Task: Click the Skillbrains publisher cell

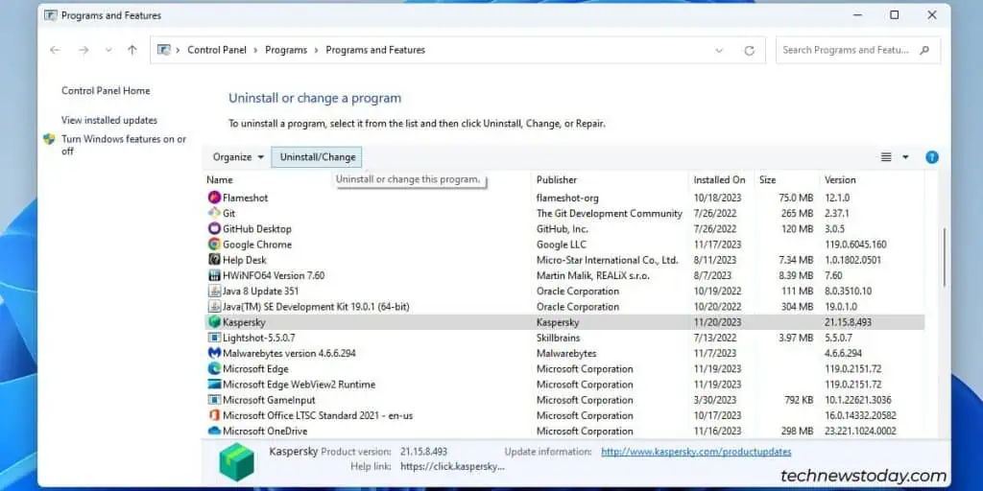Action: point(560,339)
